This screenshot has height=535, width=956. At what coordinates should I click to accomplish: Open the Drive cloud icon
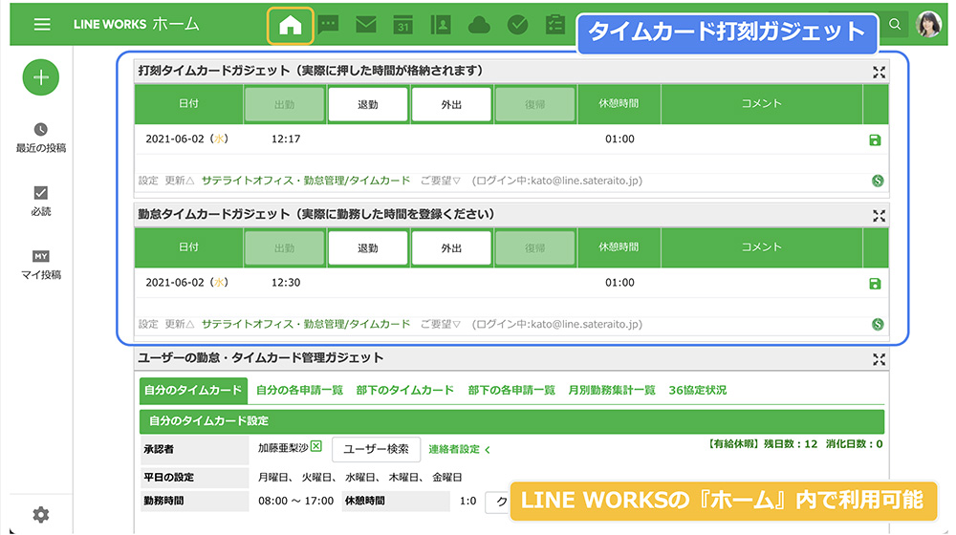(x=479, y=25)
